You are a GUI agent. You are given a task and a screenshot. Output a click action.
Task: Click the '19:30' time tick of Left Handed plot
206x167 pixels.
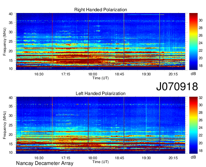146,158
